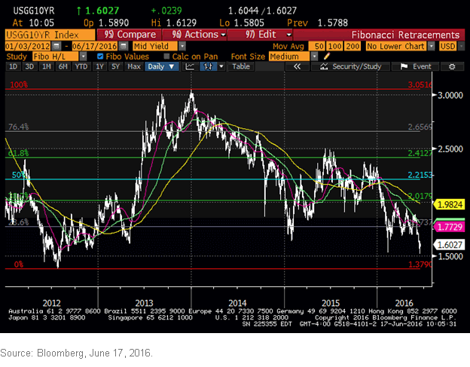The height and width of the screenshot is (367, 470).
Task: Select the YTD range tab
Action: pos(81,66)
